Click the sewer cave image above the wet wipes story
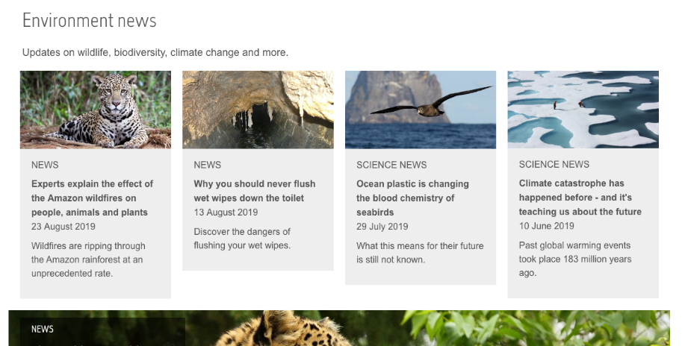This screenshot has width=685, height=346. (x=258, y=110)
